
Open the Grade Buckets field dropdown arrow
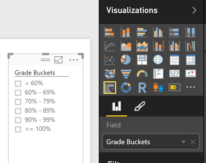[183, 142]
